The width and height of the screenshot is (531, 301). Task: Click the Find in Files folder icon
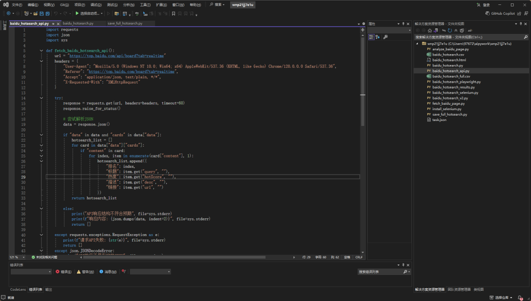(x=117, y=14)
